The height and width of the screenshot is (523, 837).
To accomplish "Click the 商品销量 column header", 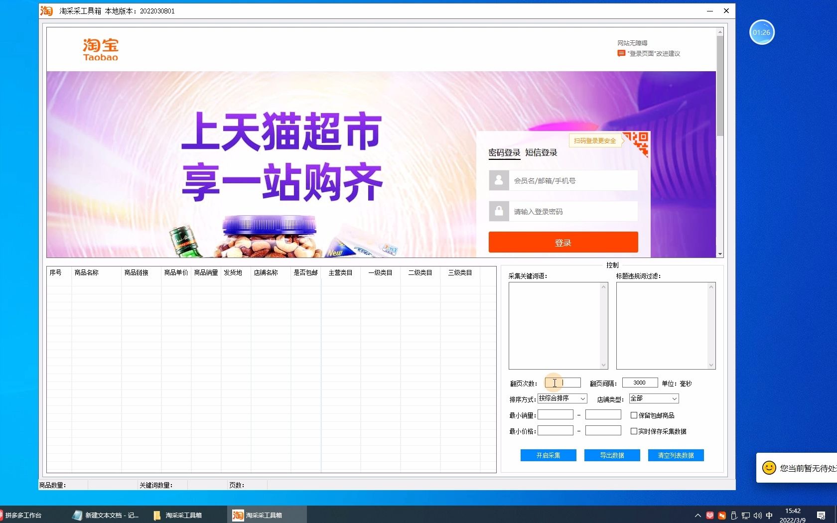I will point(206,272).
